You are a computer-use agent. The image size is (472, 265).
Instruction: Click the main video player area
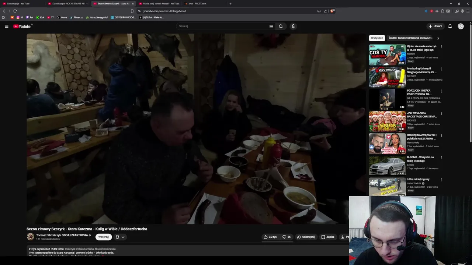pyautogui.click(x=196, y=129)
